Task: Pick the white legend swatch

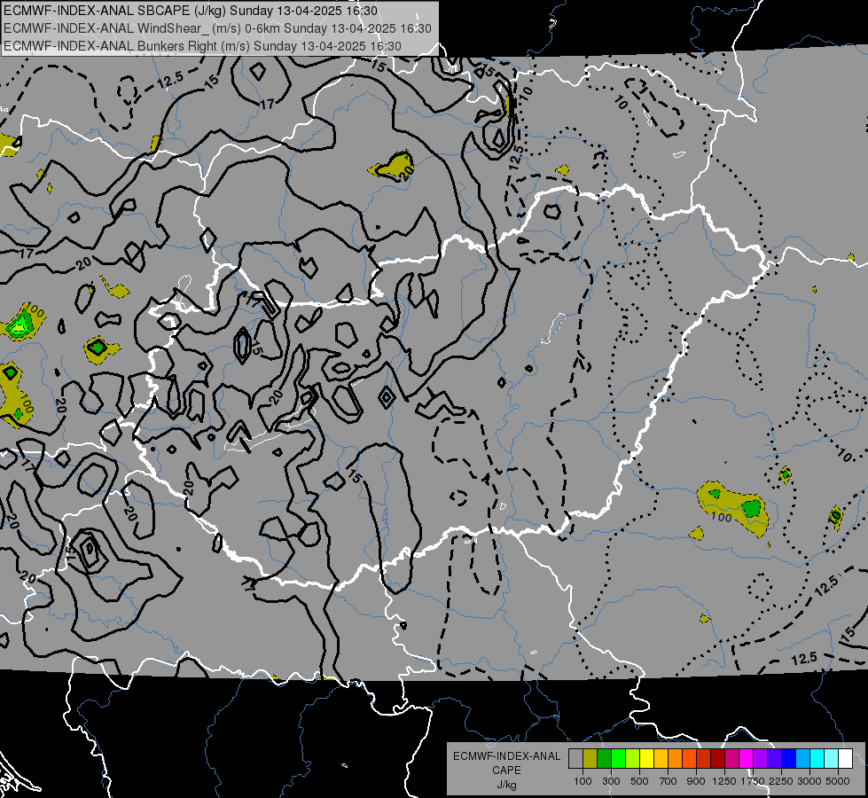Action: 846,759
